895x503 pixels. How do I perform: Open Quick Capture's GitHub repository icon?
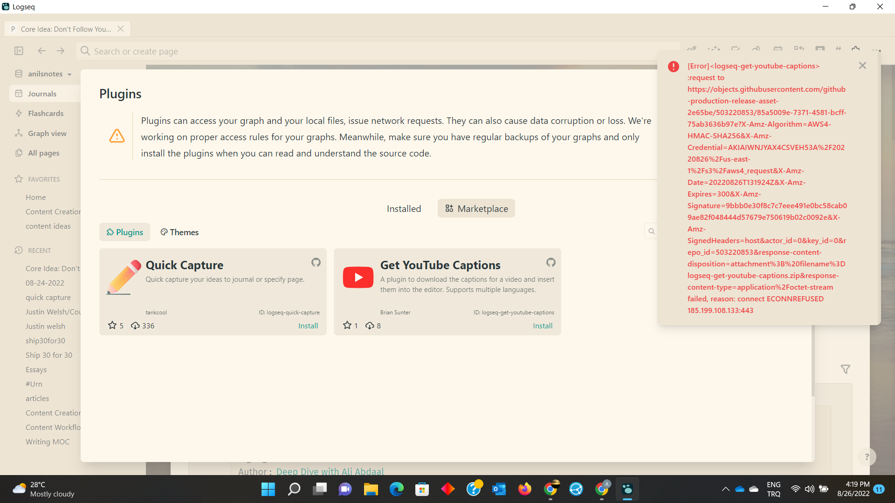[x=316, y=263]
